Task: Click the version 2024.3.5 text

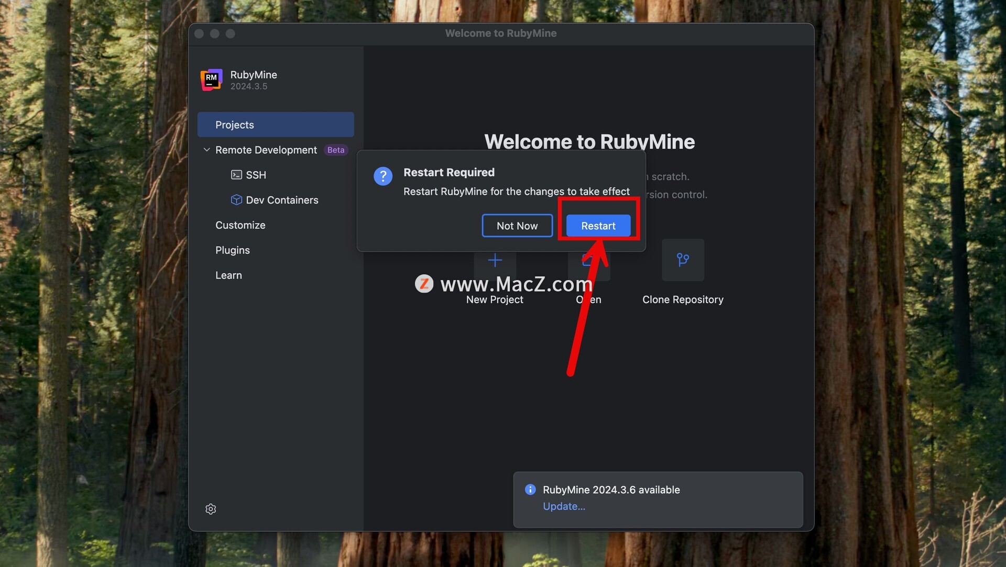Action: click(249, 86)
